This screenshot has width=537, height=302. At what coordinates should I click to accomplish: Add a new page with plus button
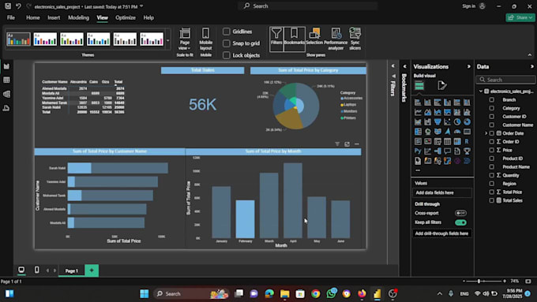pyautogui.click(x=92, y=270)
